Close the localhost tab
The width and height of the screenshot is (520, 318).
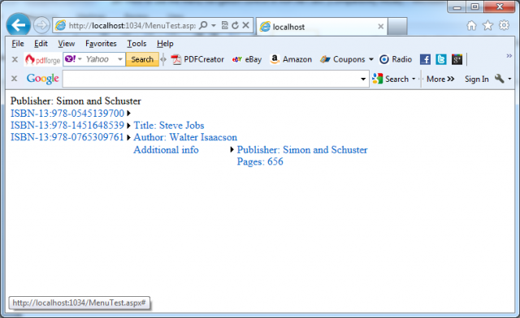(381, 27)
